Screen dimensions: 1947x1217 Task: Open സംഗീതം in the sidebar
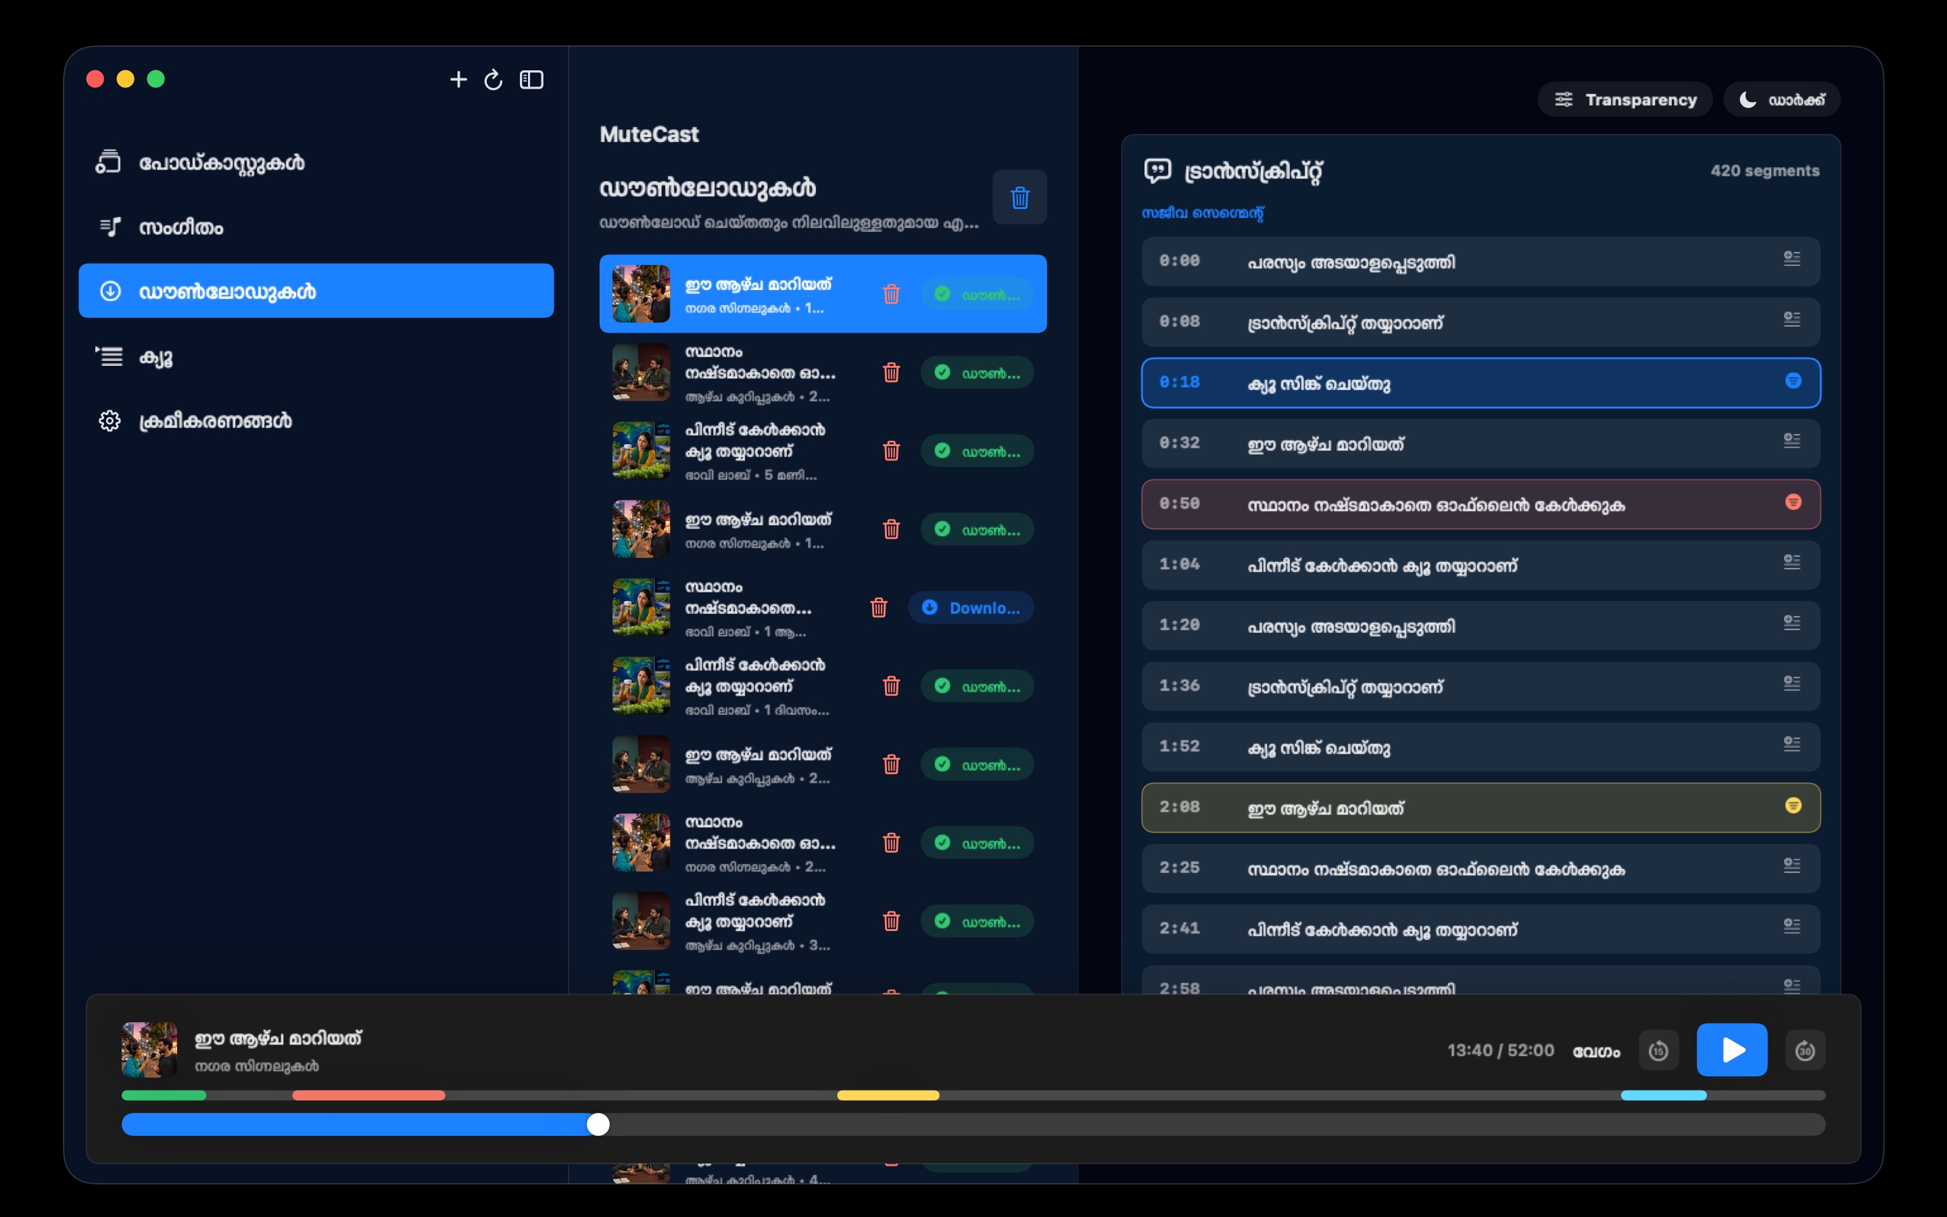pos(316,227)
